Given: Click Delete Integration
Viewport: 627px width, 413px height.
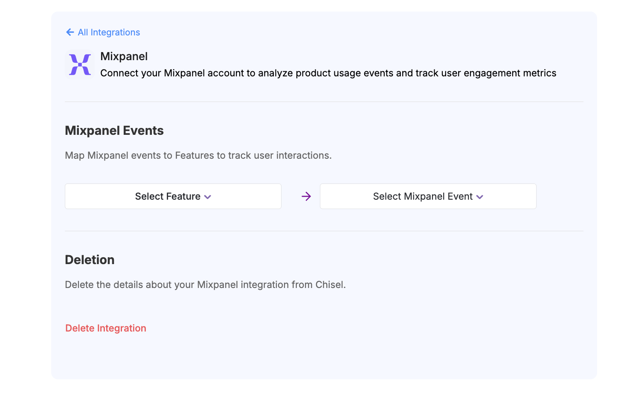Looking at the screenshot, I should point(105,328).
